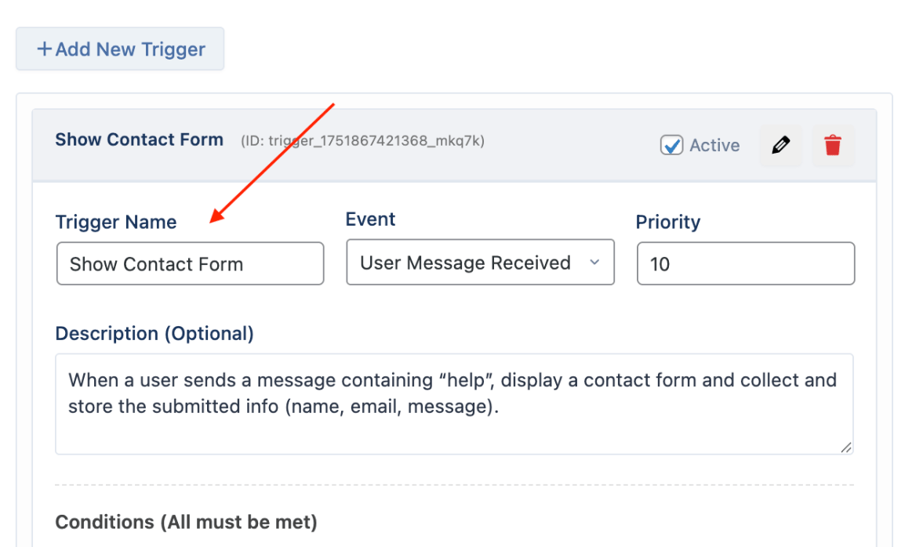Click the Conditions (All must be met) heading
This screenshot has height=547, width=905.
click(x=187, y=522)
